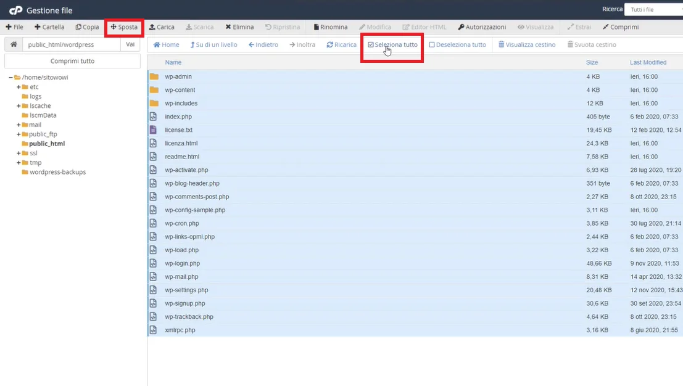683x386 pixels.
Task: Click the wp-admin folder icon
Action: [154, 76]
